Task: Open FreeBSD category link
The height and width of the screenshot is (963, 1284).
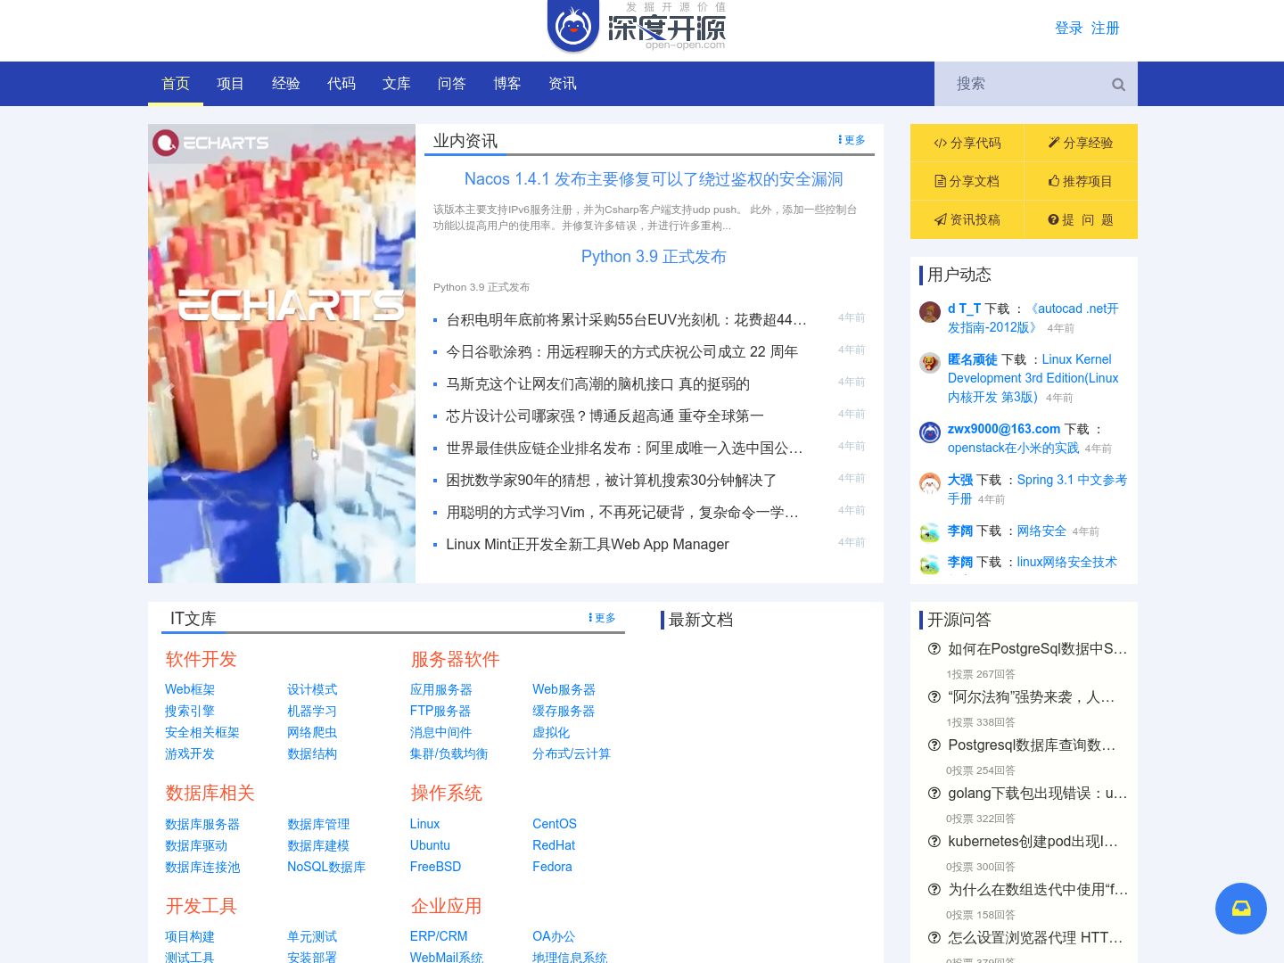Action: point(435,867)
